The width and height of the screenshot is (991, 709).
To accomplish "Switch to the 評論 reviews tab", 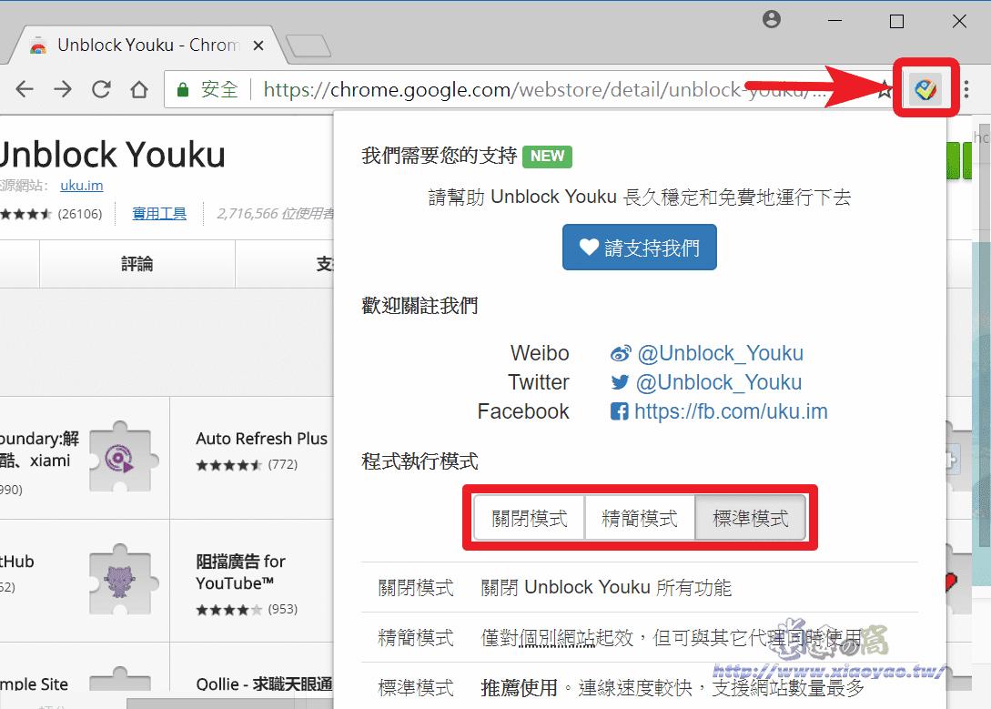I will tap(137, 264).
